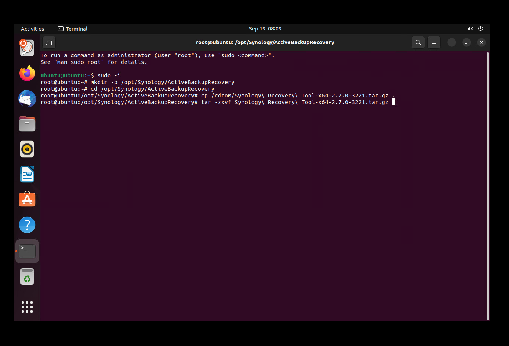Restore down the terminal window

pos(467,42)
